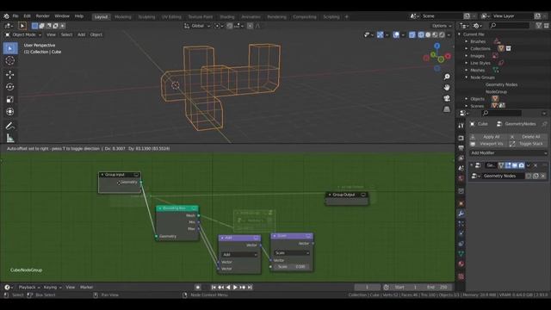Select the Annotate pencil tool

point(9,126)
